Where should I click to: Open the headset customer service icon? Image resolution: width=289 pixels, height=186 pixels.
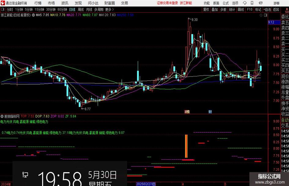[x=245, y=3]
